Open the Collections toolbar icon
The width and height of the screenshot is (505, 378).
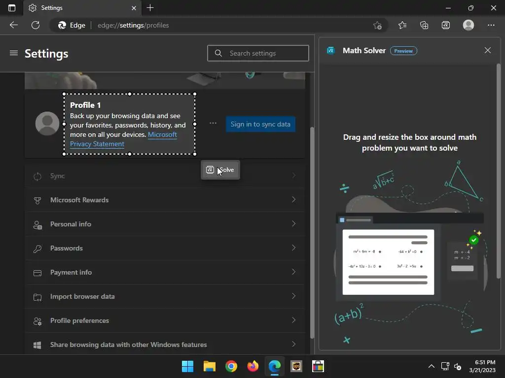(424, 25)
